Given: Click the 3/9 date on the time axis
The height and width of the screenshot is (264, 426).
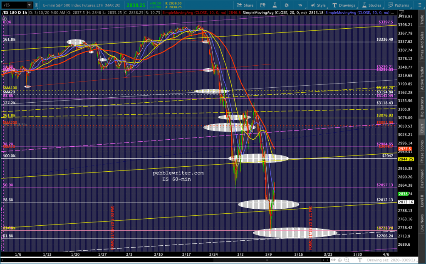Looking at the screenshot, I should pos(268,254).
